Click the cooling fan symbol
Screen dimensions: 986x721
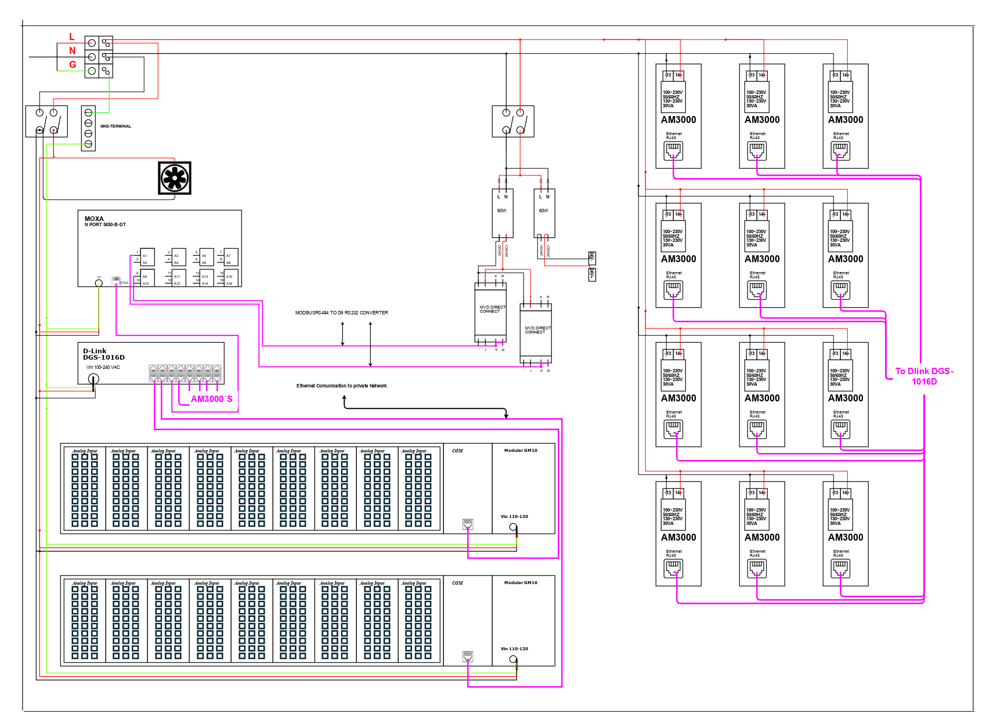pyautogui.click(x=175, y=178)
